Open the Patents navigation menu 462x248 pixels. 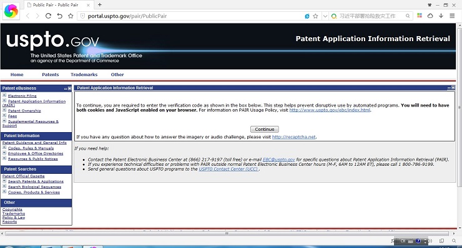tap(51, 75)
